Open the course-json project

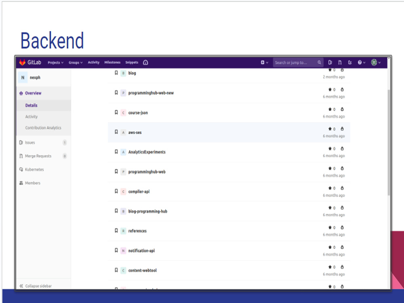[x=138, y=113]
